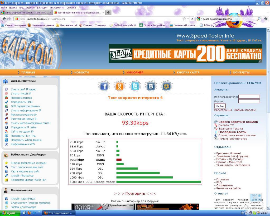Switch to the замер скорости интернета search tab
This screenshot has width=270, height=216.
[x=25, y=12]
